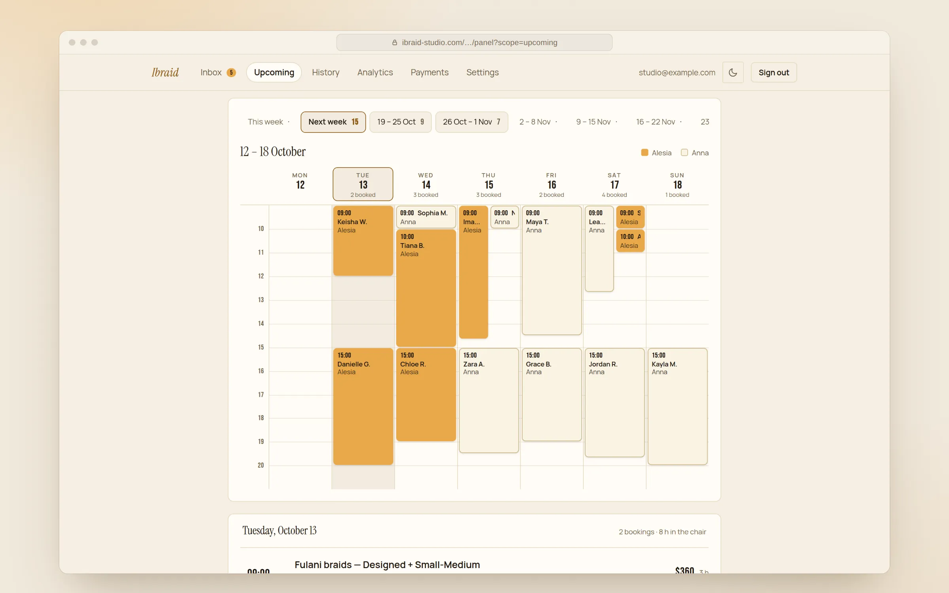
Task: Open the Settings tab
Action: click(482, 72)
